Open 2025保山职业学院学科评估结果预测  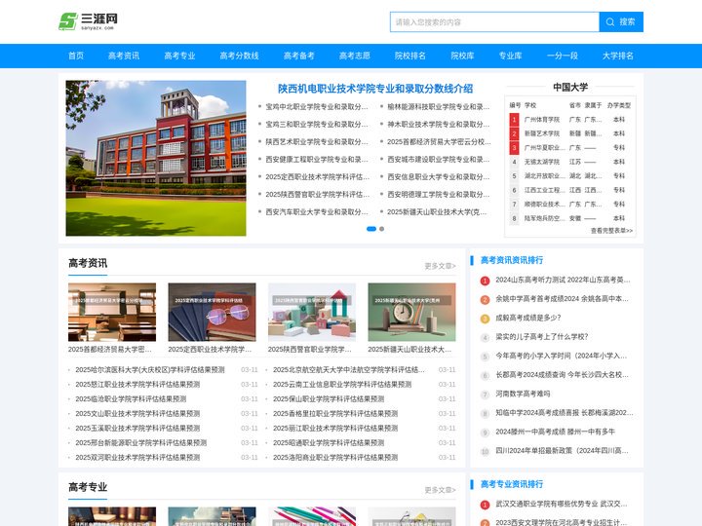(329, 399)
